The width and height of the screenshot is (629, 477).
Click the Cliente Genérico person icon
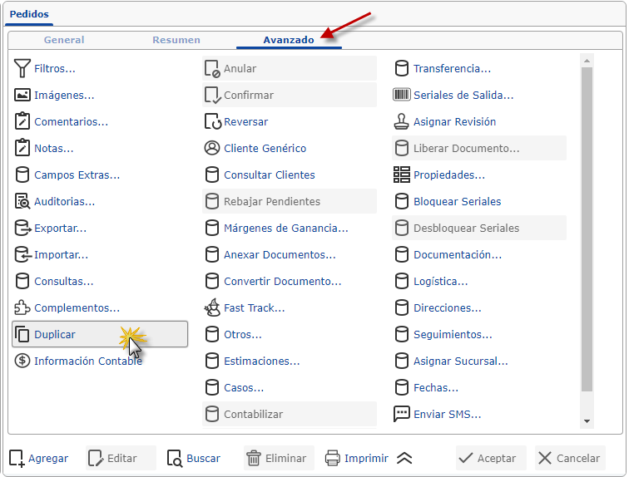tap(212, 148)
